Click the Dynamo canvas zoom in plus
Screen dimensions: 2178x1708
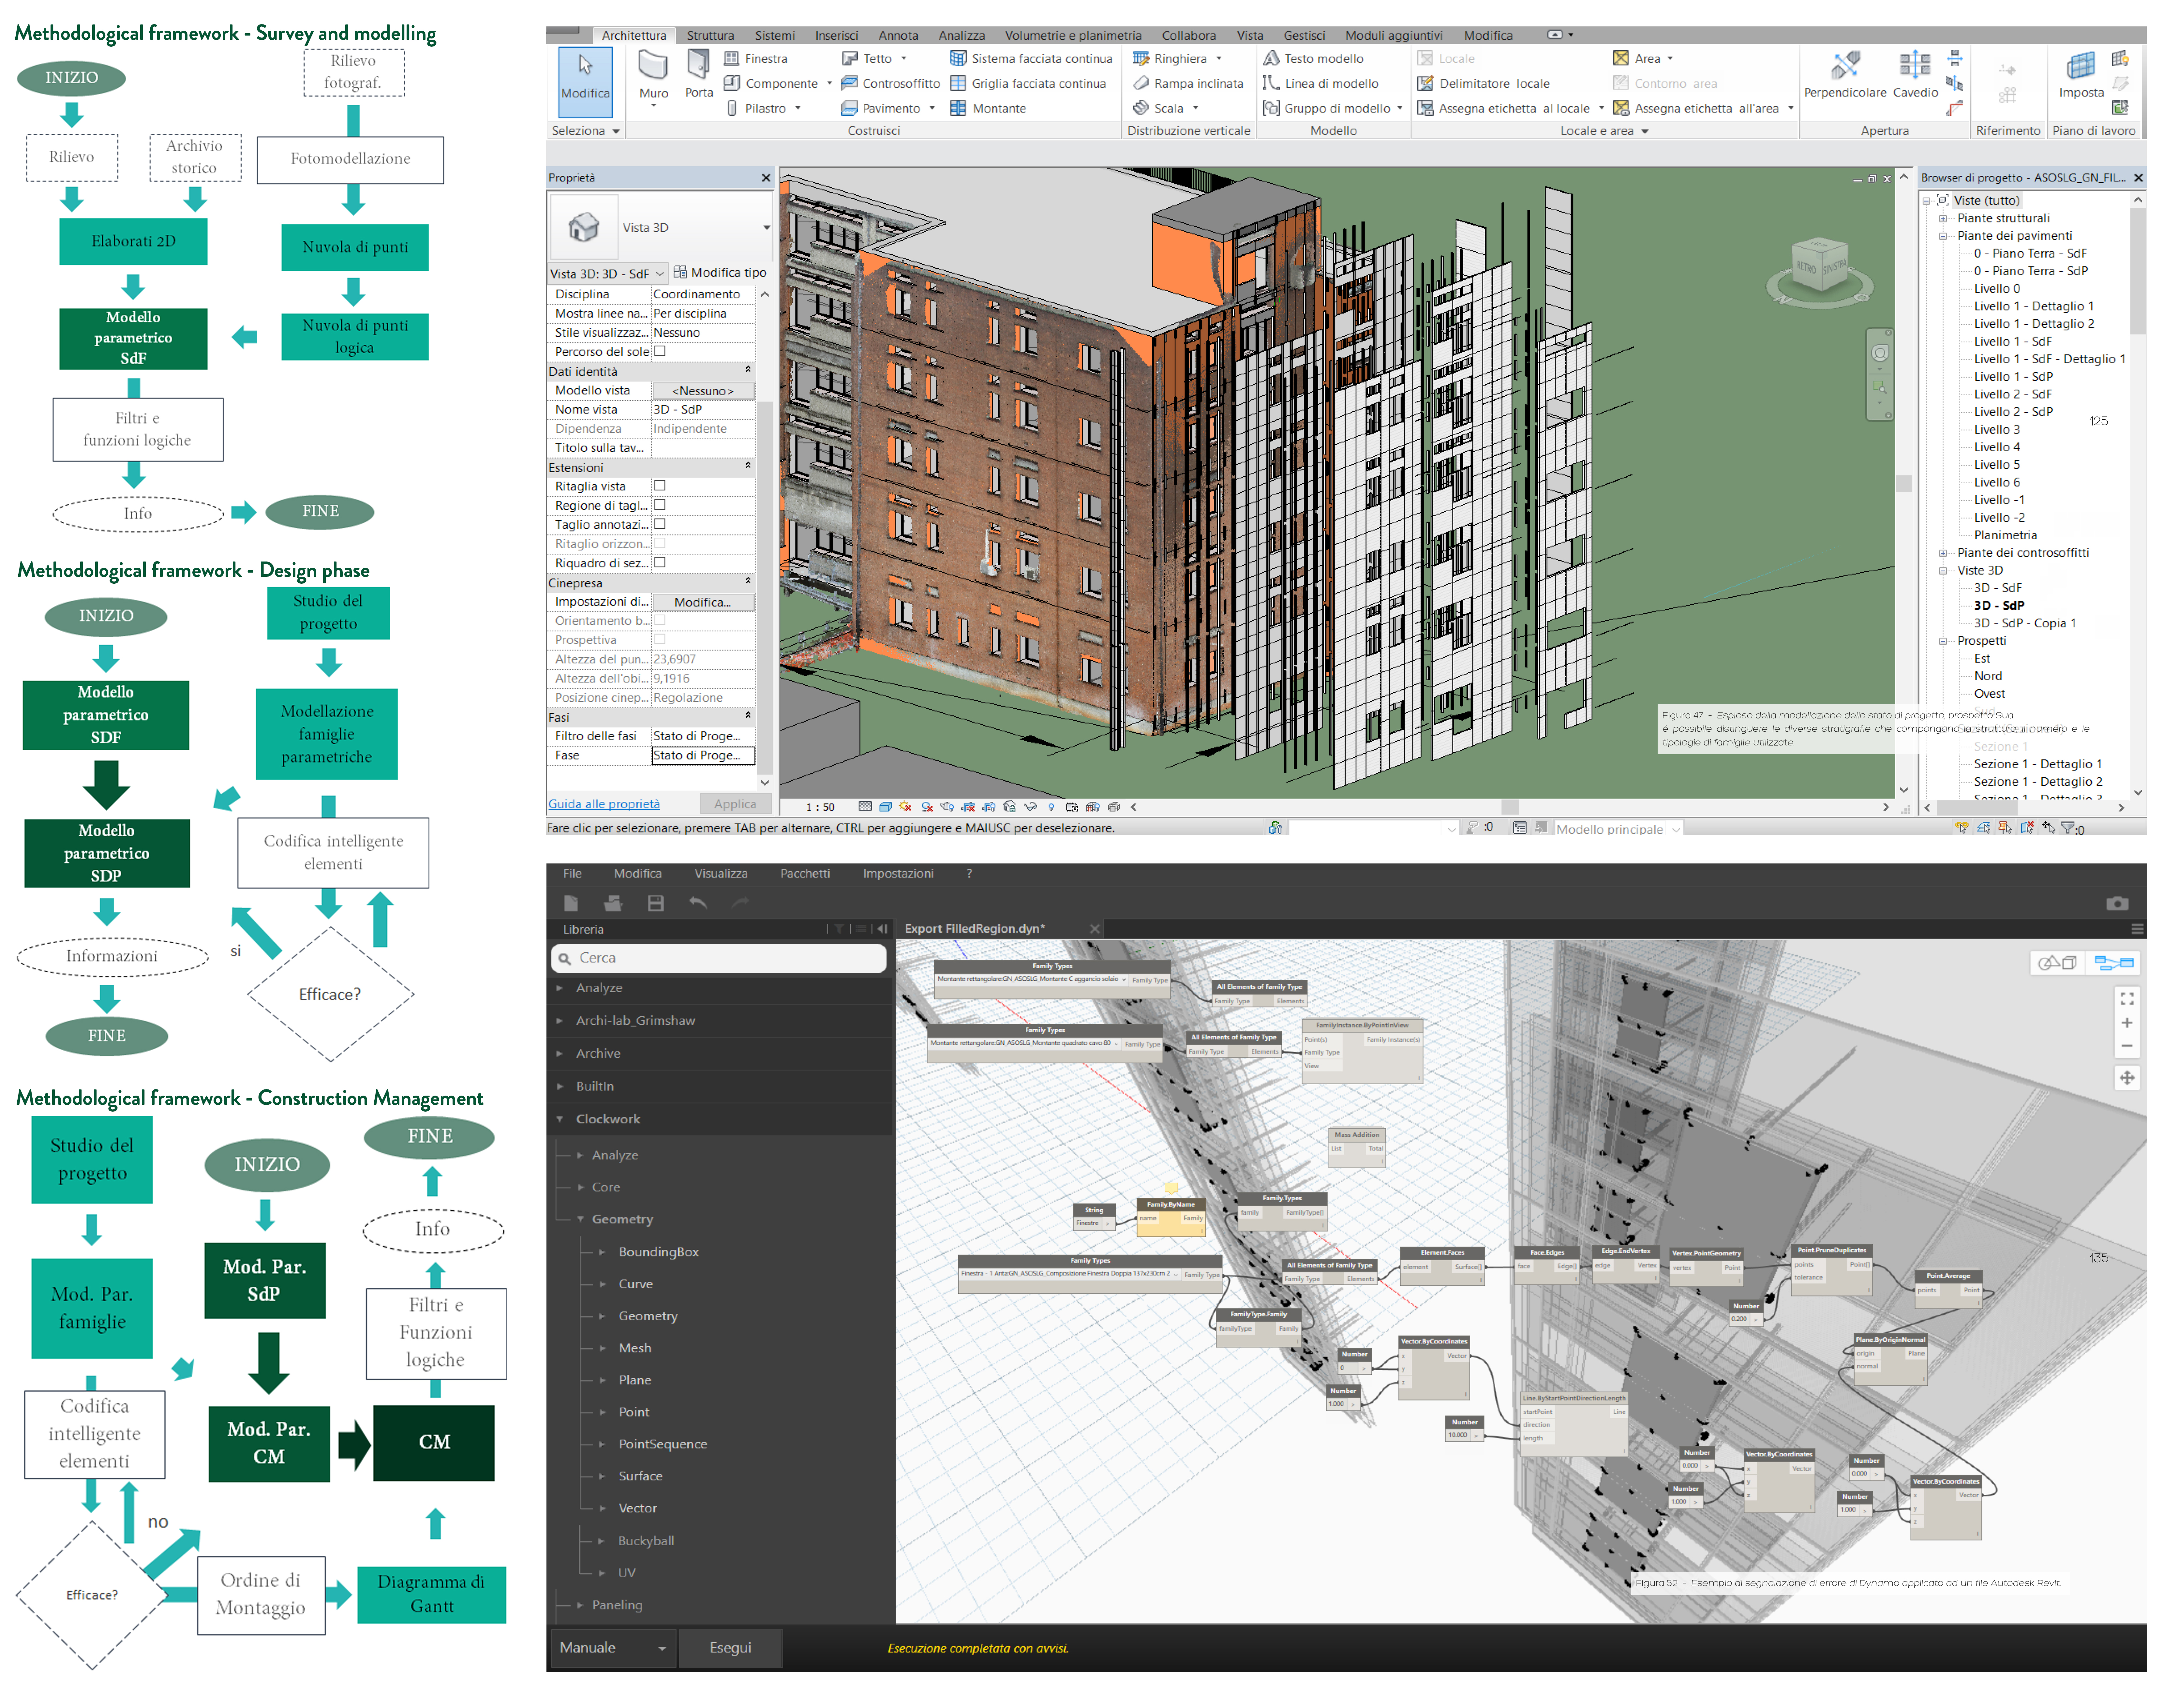[2127, 1023]
